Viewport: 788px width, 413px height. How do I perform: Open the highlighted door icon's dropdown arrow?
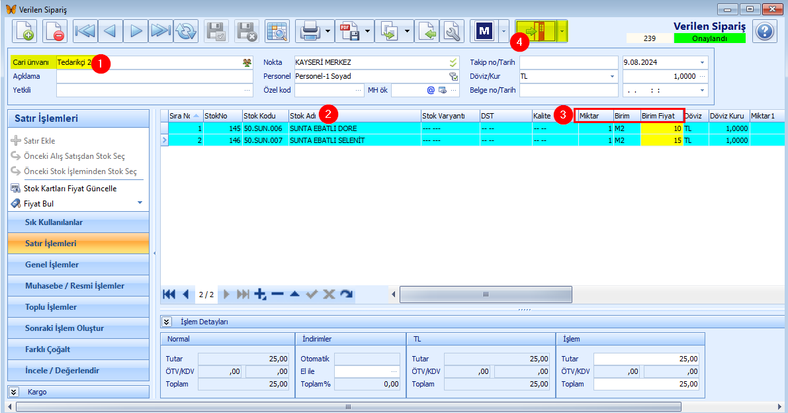pyautogui.click(x=562, y=31)
